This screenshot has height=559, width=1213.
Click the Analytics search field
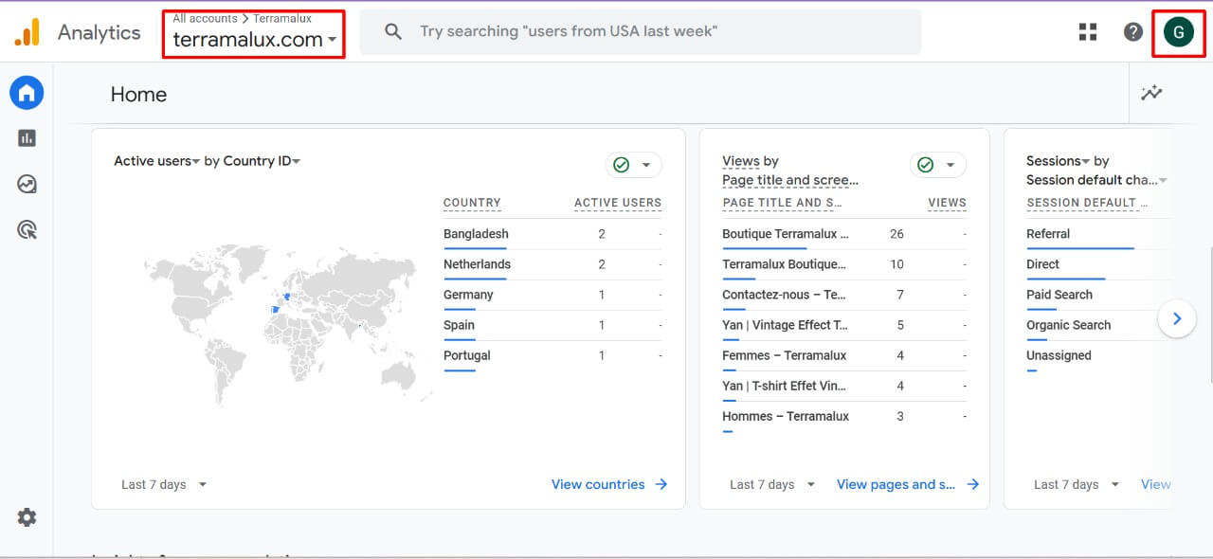[x=641, y=31]
